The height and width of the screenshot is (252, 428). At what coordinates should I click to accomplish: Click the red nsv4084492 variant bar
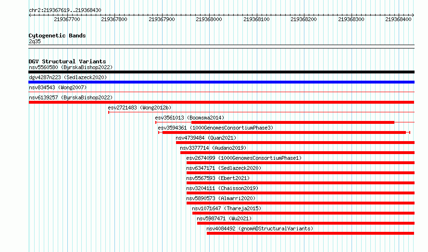[x=310, y=233]
